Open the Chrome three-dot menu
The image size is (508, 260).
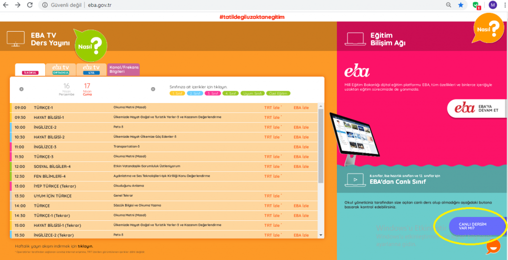coord(503,5)
